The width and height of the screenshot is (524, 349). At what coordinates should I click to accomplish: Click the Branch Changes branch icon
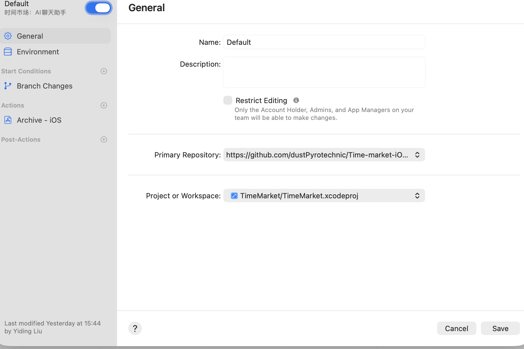(x=8, y=86)
